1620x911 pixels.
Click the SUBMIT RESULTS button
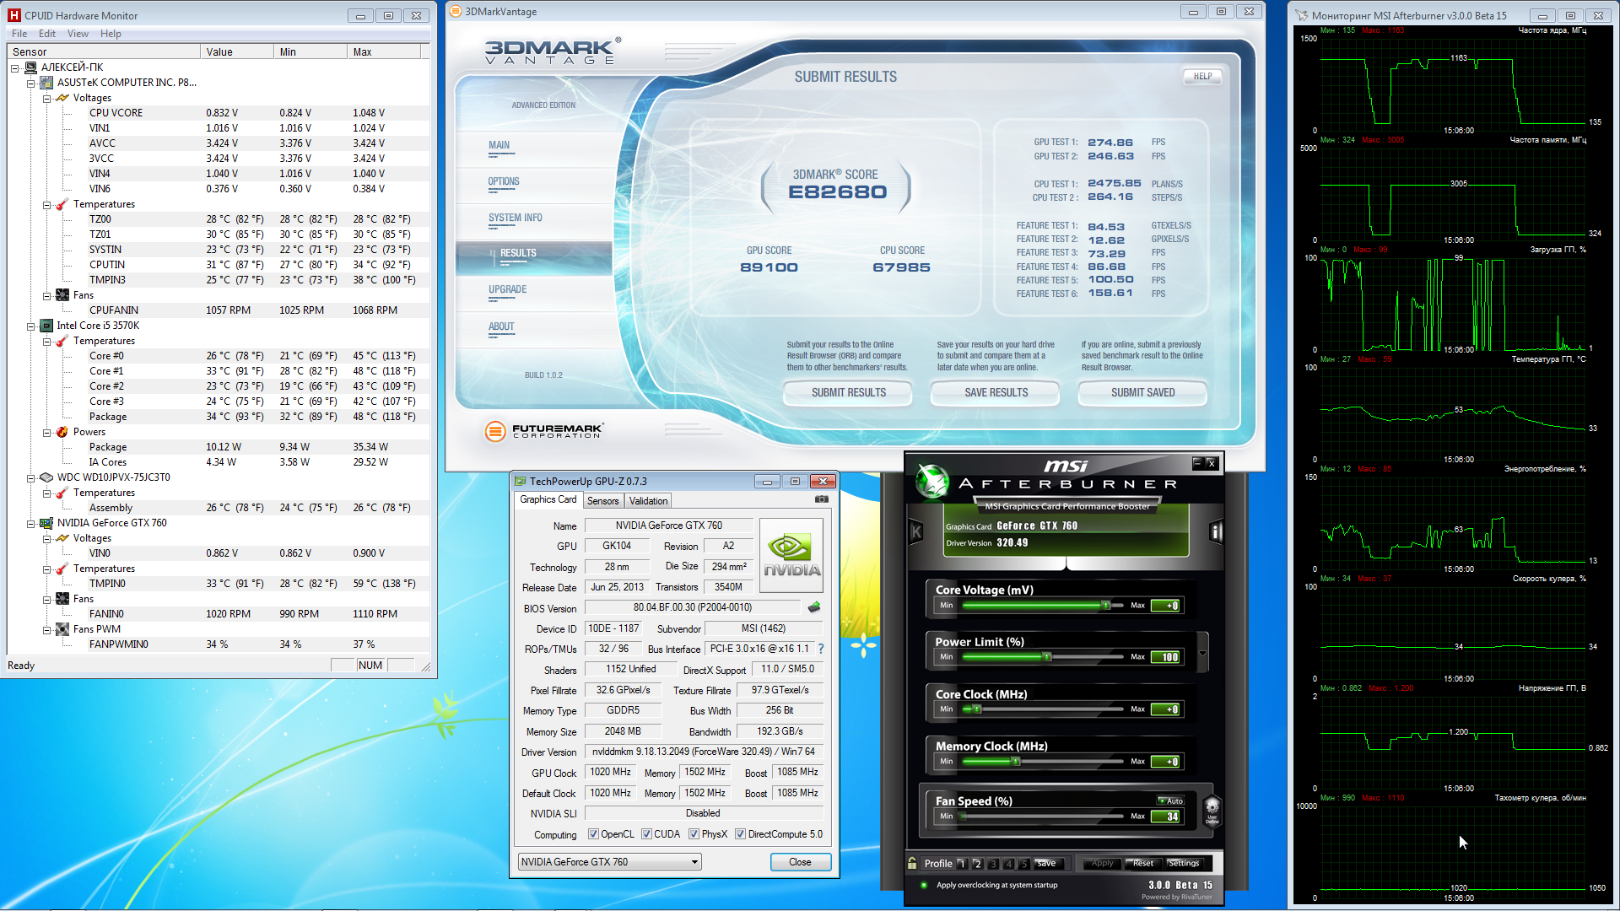click(x=848, y=392)
